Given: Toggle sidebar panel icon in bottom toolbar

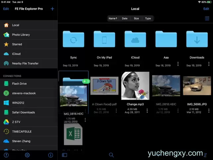Looking at the screenshot, I should point(65,155).
